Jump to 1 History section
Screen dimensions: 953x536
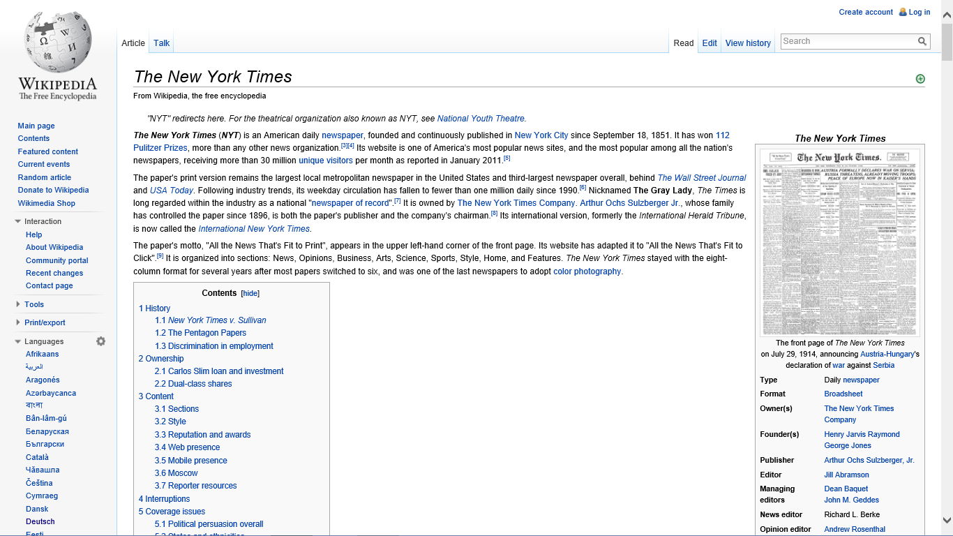pos(154,308)
